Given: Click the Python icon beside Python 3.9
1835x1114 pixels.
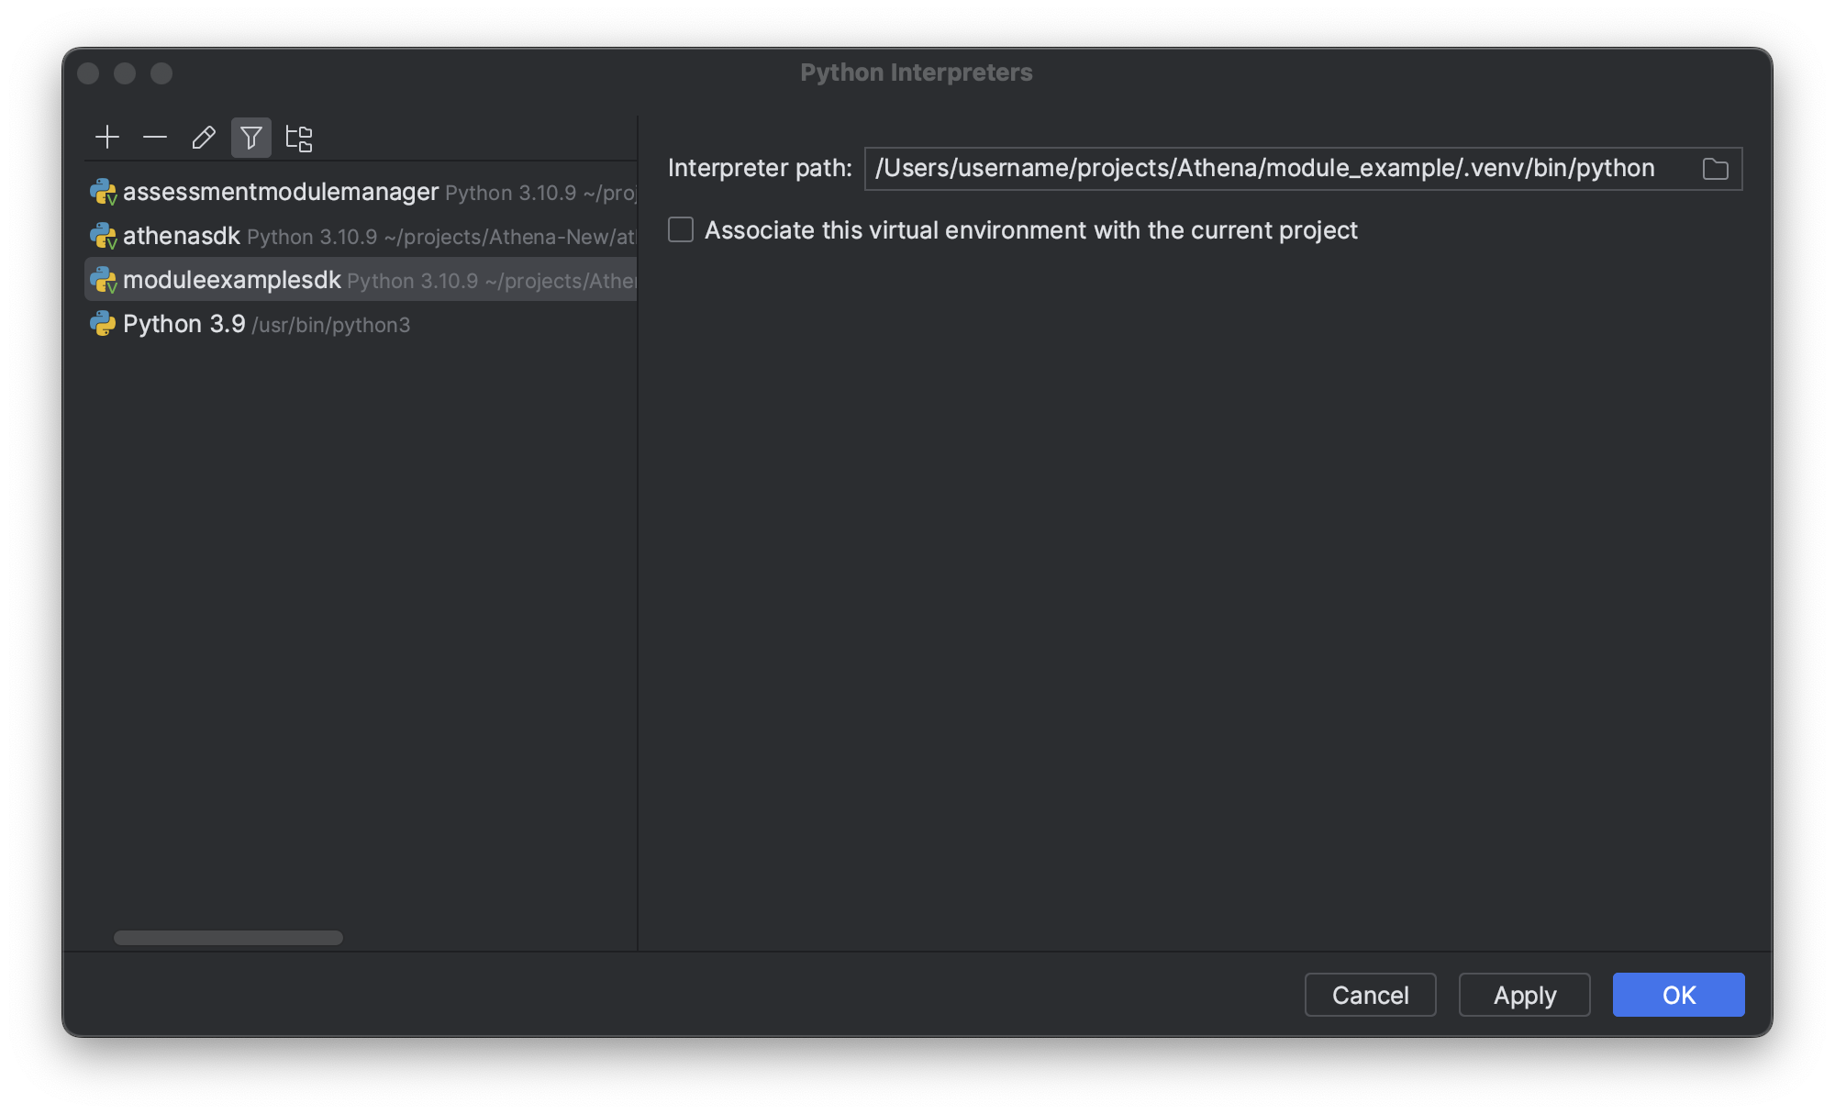Looking at the screenshot, I should (x=103, y=323).
